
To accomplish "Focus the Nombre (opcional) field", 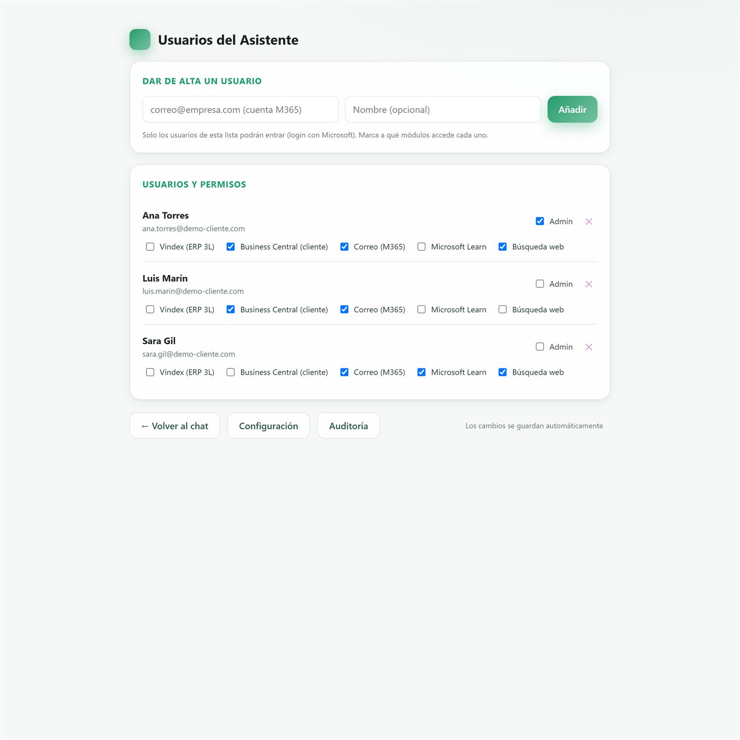I will (443, 109).
